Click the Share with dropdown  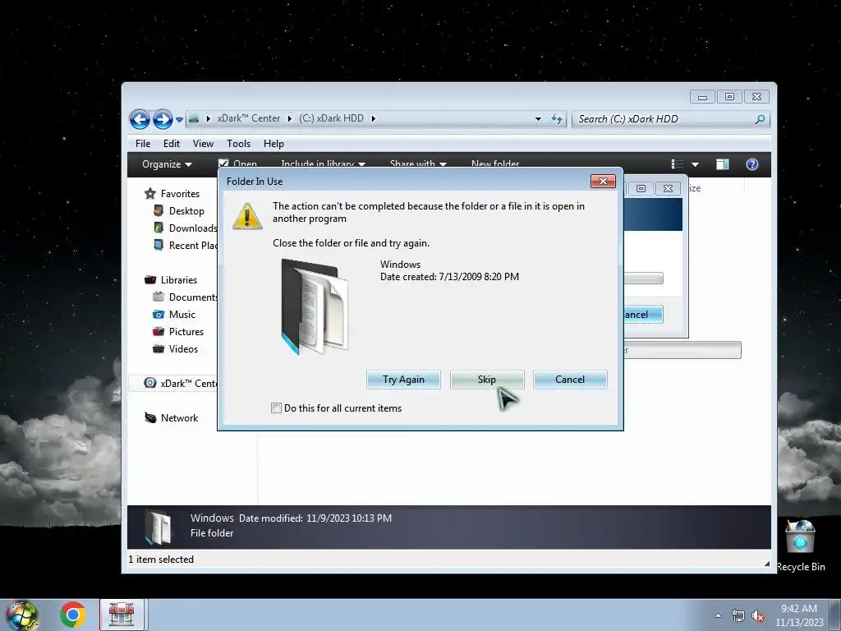418,164
